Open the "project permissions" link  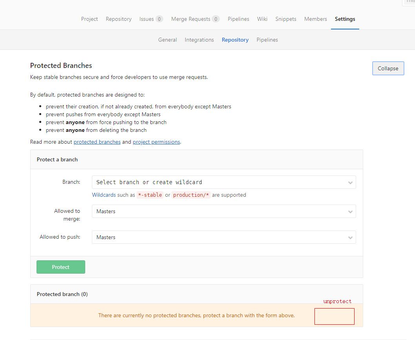[156, 142]
